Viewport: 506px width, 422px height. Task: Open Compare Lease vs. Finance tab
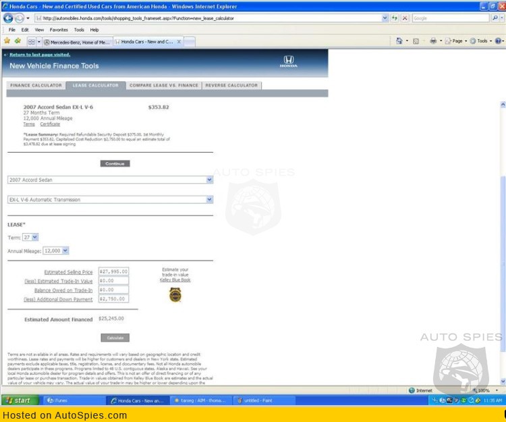pos(164,85)
